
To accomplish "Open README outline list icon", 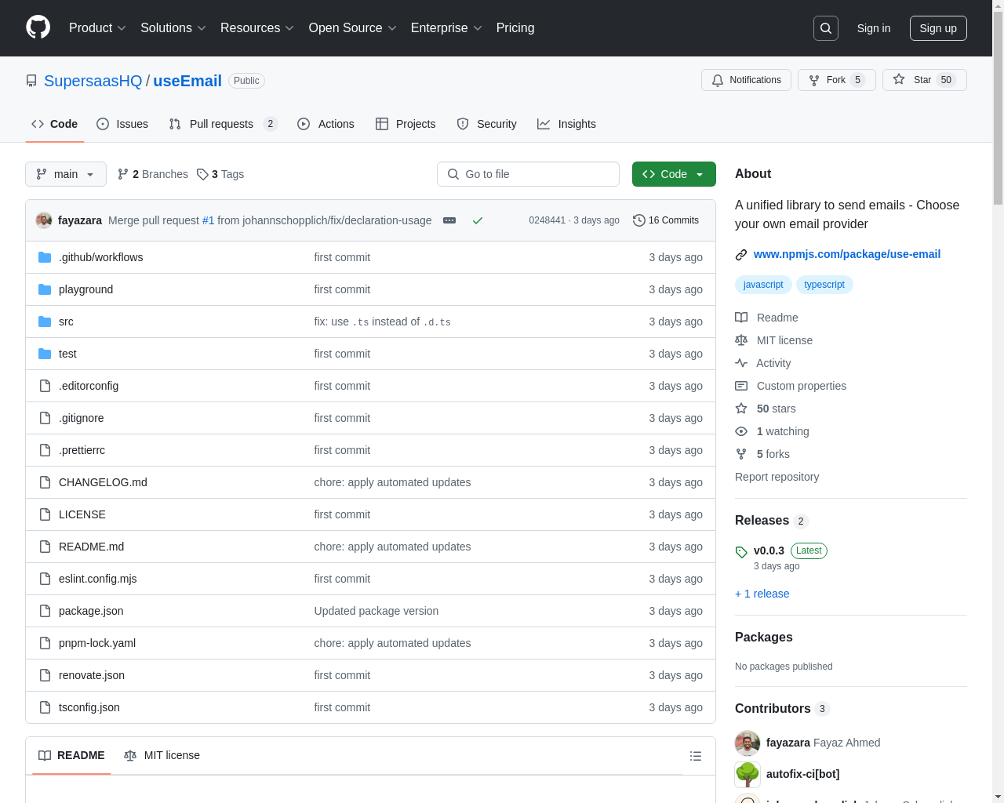I will click(695, 756).
